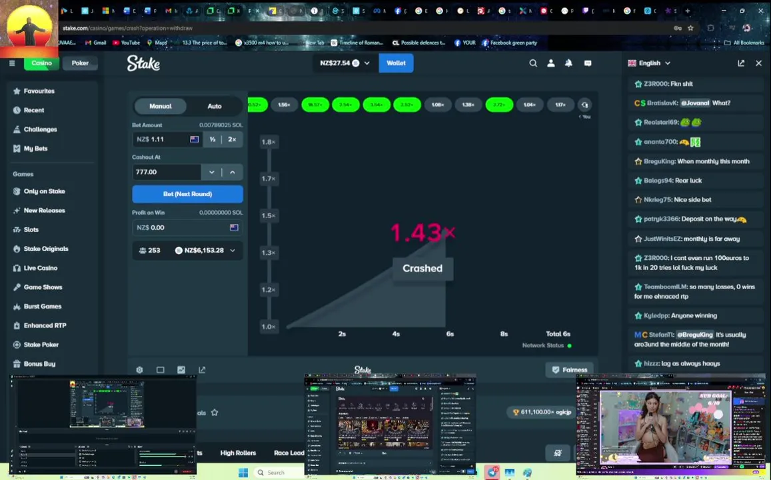Viewport: 771px width, 480px height.
Task: Select the Manual betting mode
Action: click(161, 106)
